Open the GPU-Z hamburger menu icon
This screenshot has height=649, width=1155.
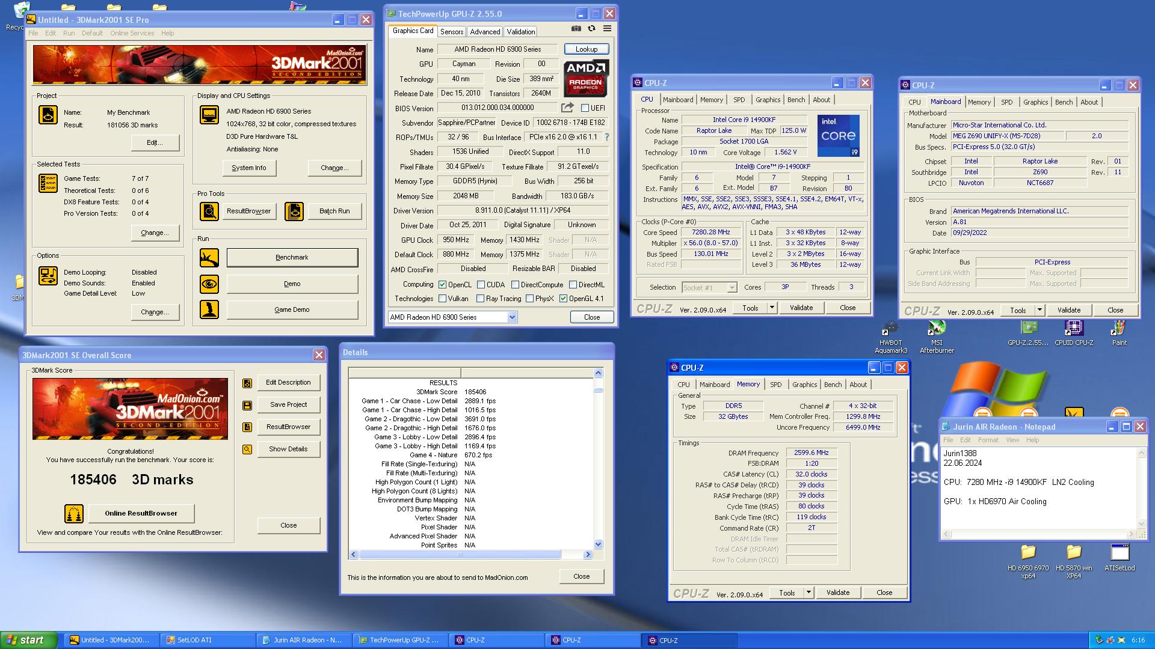(x=608, y=28)
